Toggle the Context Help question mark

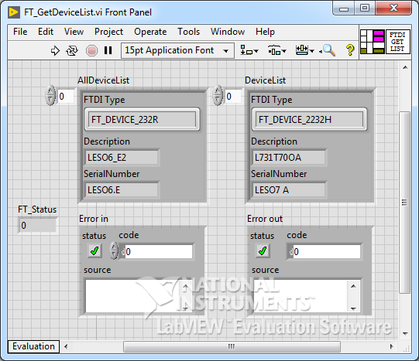click(x=350, y=50)
